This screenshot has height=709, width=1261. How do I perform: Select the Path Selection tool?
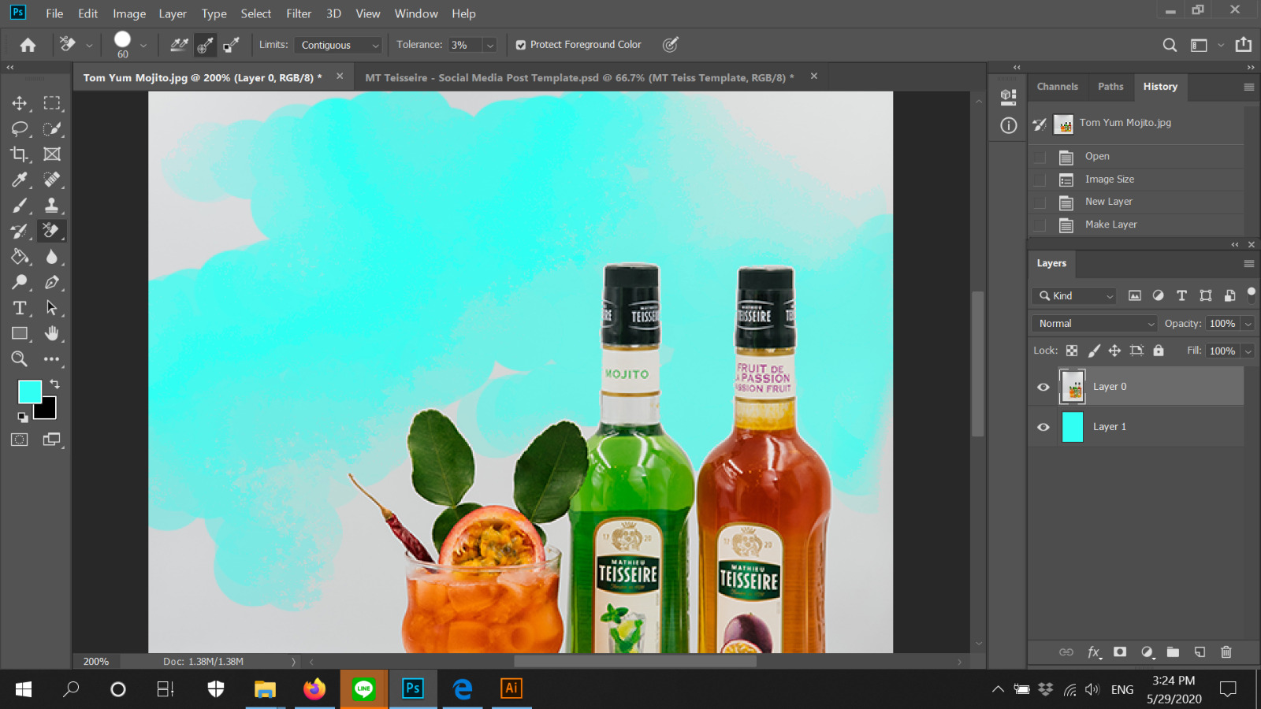[x=52, y=308]
